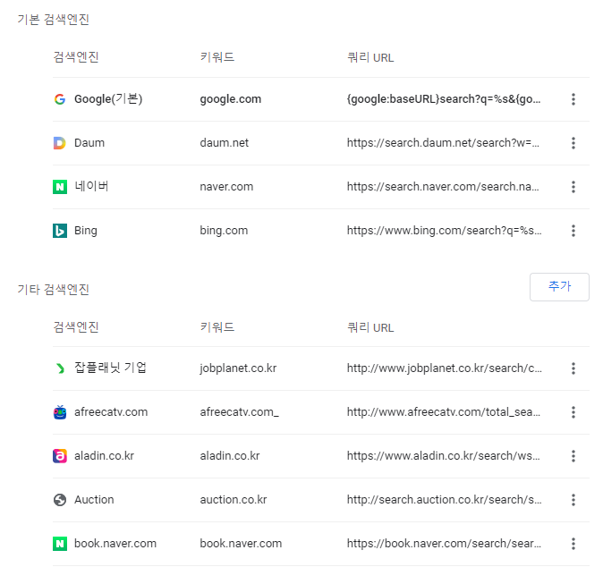Click the google.com keyword
This screenshot has height=567, width=603.
click(230, 99)
